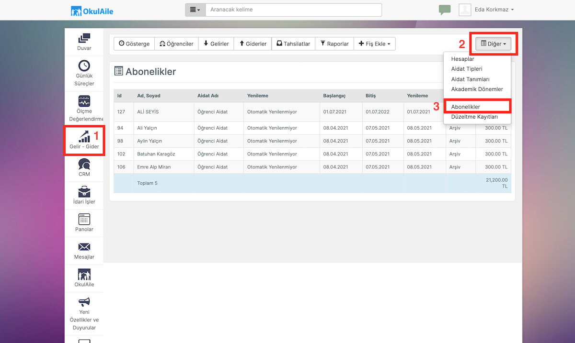
Task: Open the Gelirler section
Action: (216, 44)
